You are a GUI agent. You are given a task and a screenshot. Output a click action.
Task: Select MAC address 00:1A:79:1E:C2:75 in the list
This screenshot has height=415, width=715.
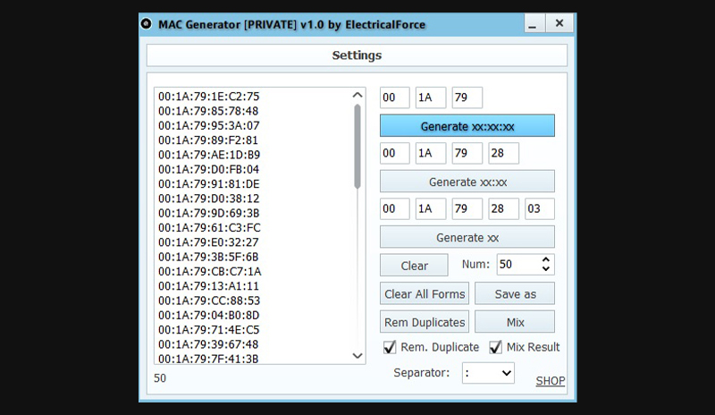208,96
